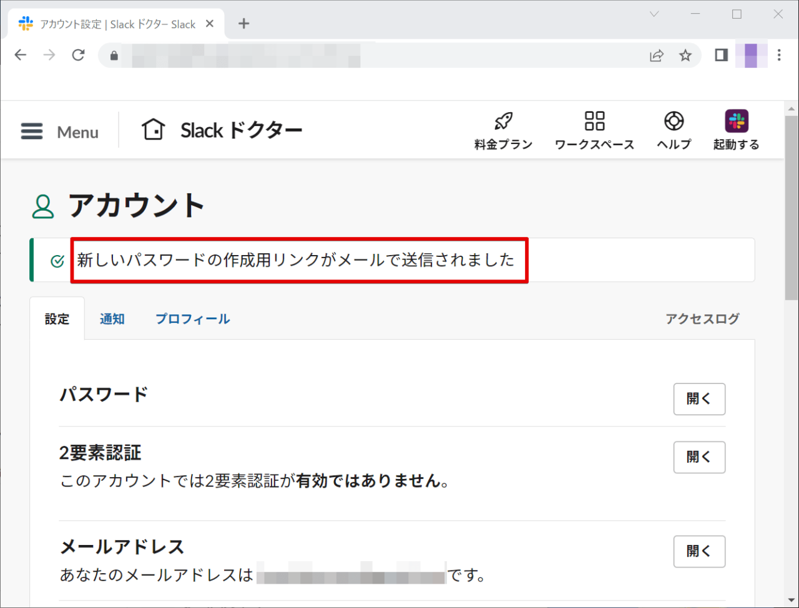The image size is (799, 608).
Task: Click the tab search chevron
Action: pos(654,14)
